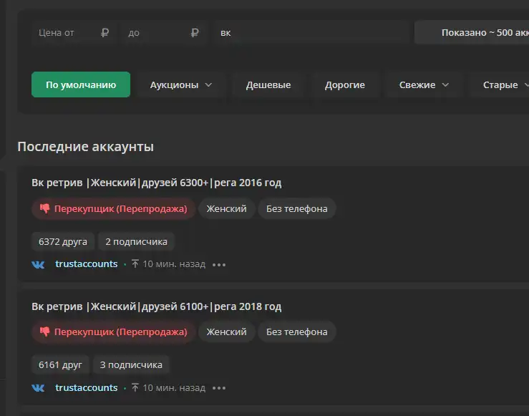This screenshot has height=416, width=529.
Task: Click the ruble icon in 'Цена от' field
Action: 105,33
